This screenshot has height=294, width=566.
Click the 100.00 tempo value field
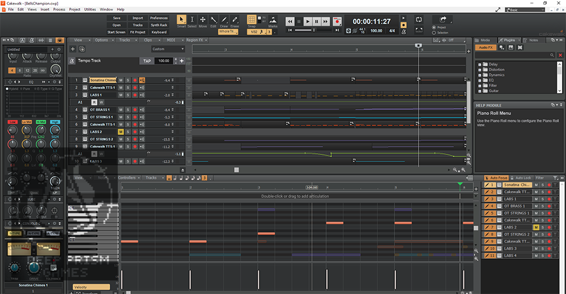[163, 61]
